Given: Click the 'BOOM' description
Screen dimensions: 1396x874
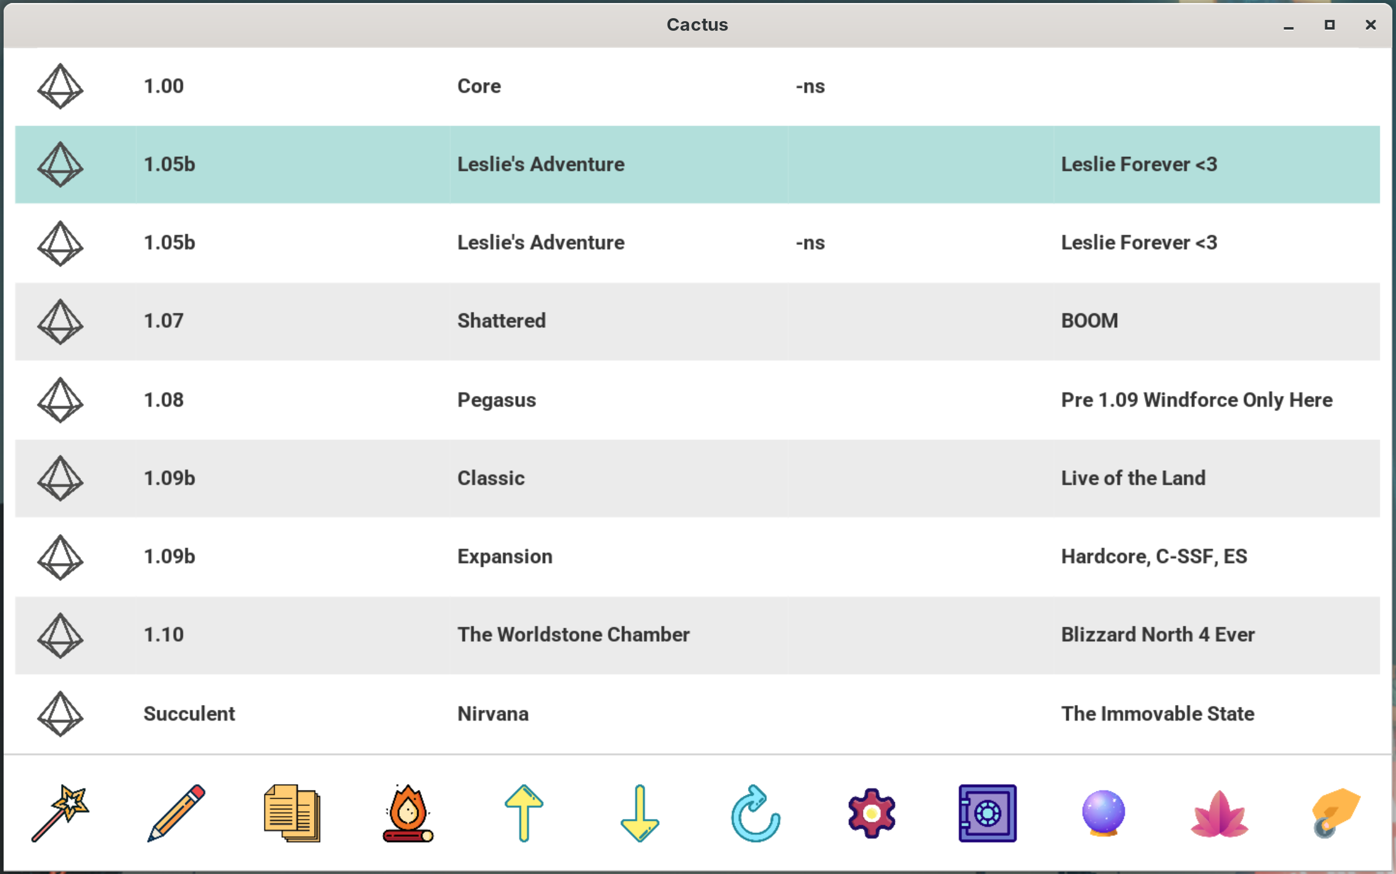Looking at the screenshot, I should 1089,321.
